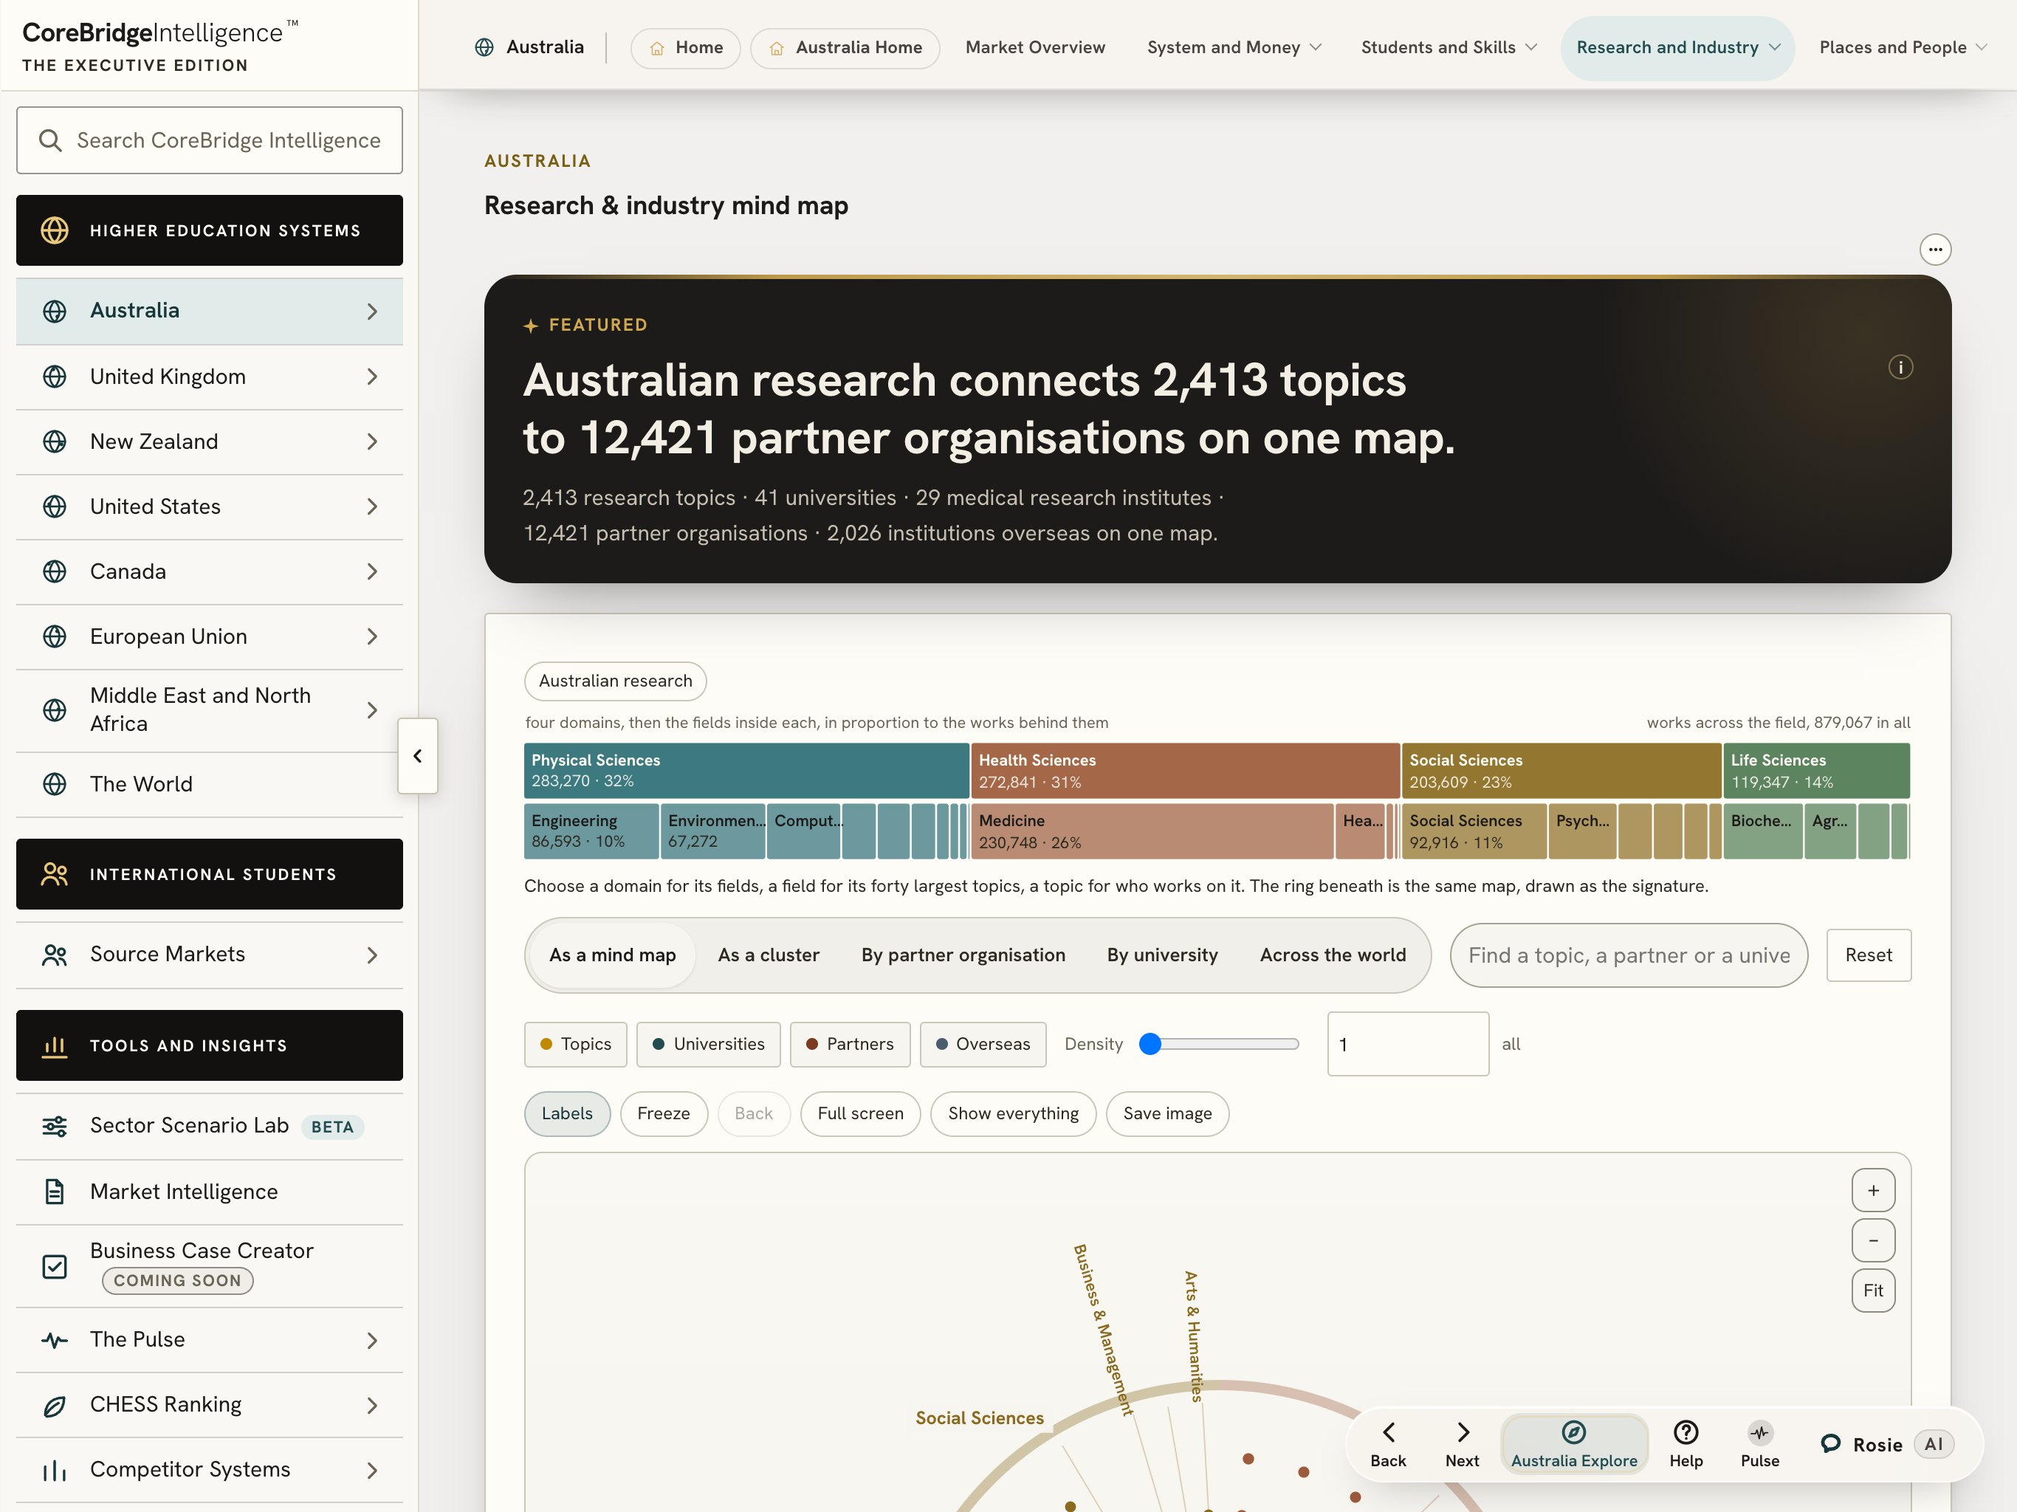Adjust the Density slider

click(x=1219, y=1044)
